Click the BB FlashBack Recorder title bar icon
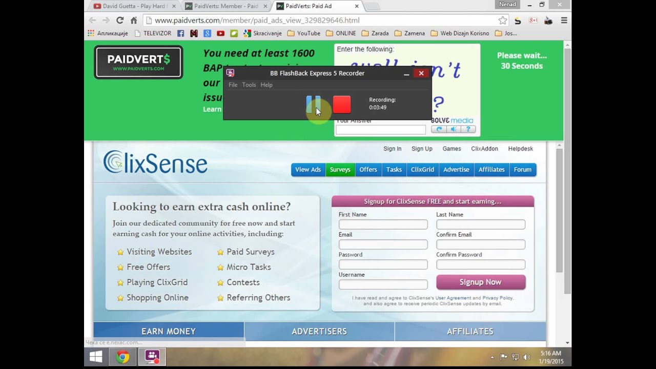This screenshot has height=369, width=656. (x=230, y=73)
